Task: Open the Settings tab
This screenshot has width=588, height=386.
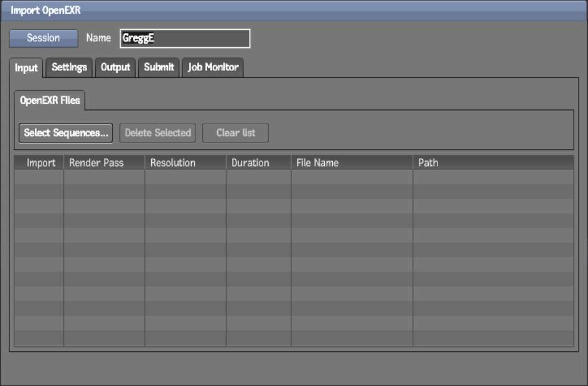Action: pos(69,67)
